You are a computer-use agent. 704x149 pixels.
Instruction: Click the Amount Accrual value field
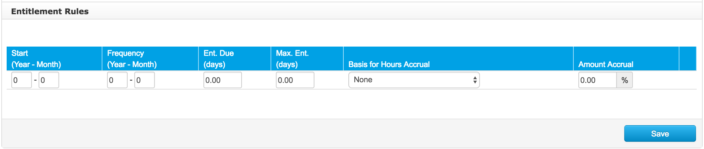598,80
